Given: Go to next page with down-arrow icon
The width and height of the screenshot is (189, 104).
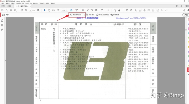Looking at the screenshot, I should coord(26,10).
